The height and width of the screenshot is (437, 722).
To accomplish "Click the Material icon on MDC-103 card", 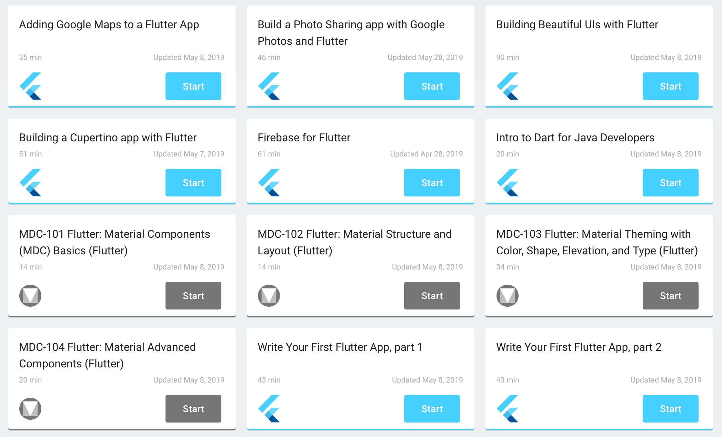I will [507, 295].
